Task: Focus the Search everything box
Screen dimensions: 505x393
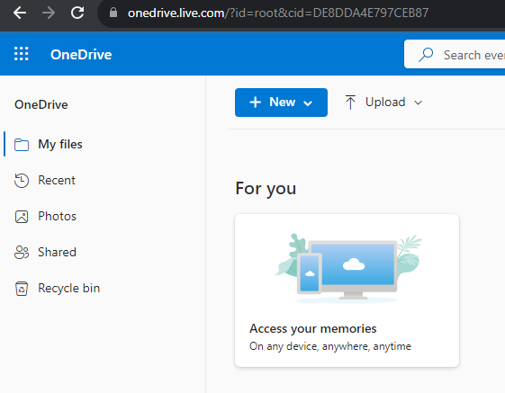Action: pos(455,54)
